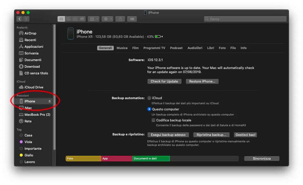The width and height of the screenshot is (303, 185).
Task: Click inside the Cerca search field
Action: click(x=245, y=19)
